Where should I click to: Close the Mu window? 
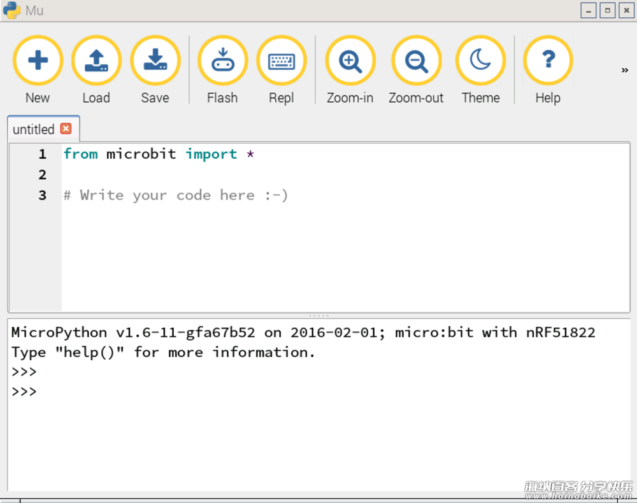click(626, 10)
